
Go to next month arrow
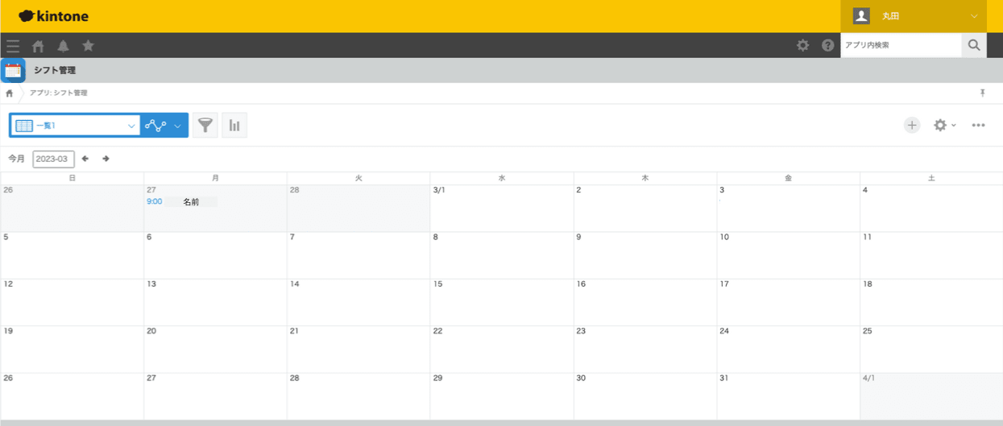click(x=106, y=159)
